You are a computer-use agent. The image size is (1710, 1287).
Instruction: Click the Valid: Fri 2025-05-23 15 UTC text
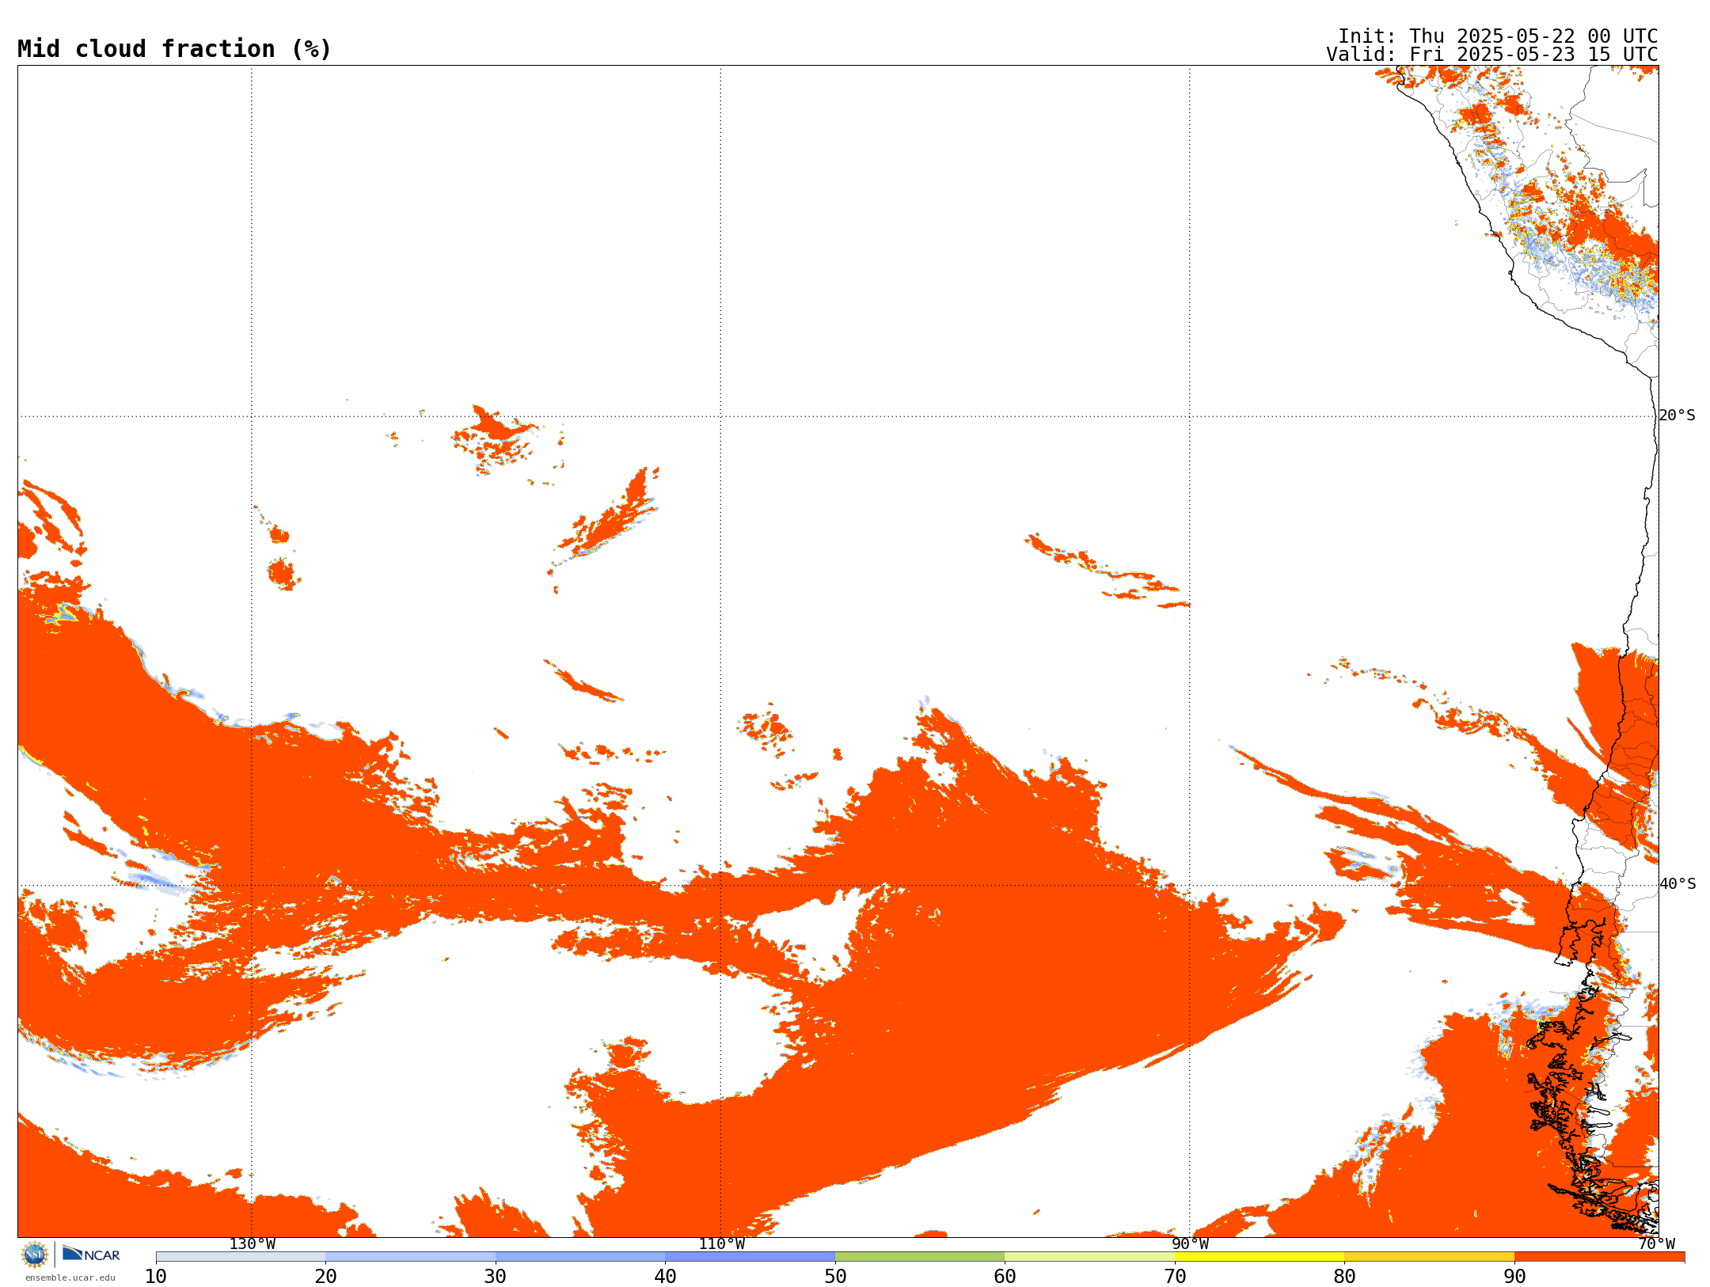[1492, 55]
